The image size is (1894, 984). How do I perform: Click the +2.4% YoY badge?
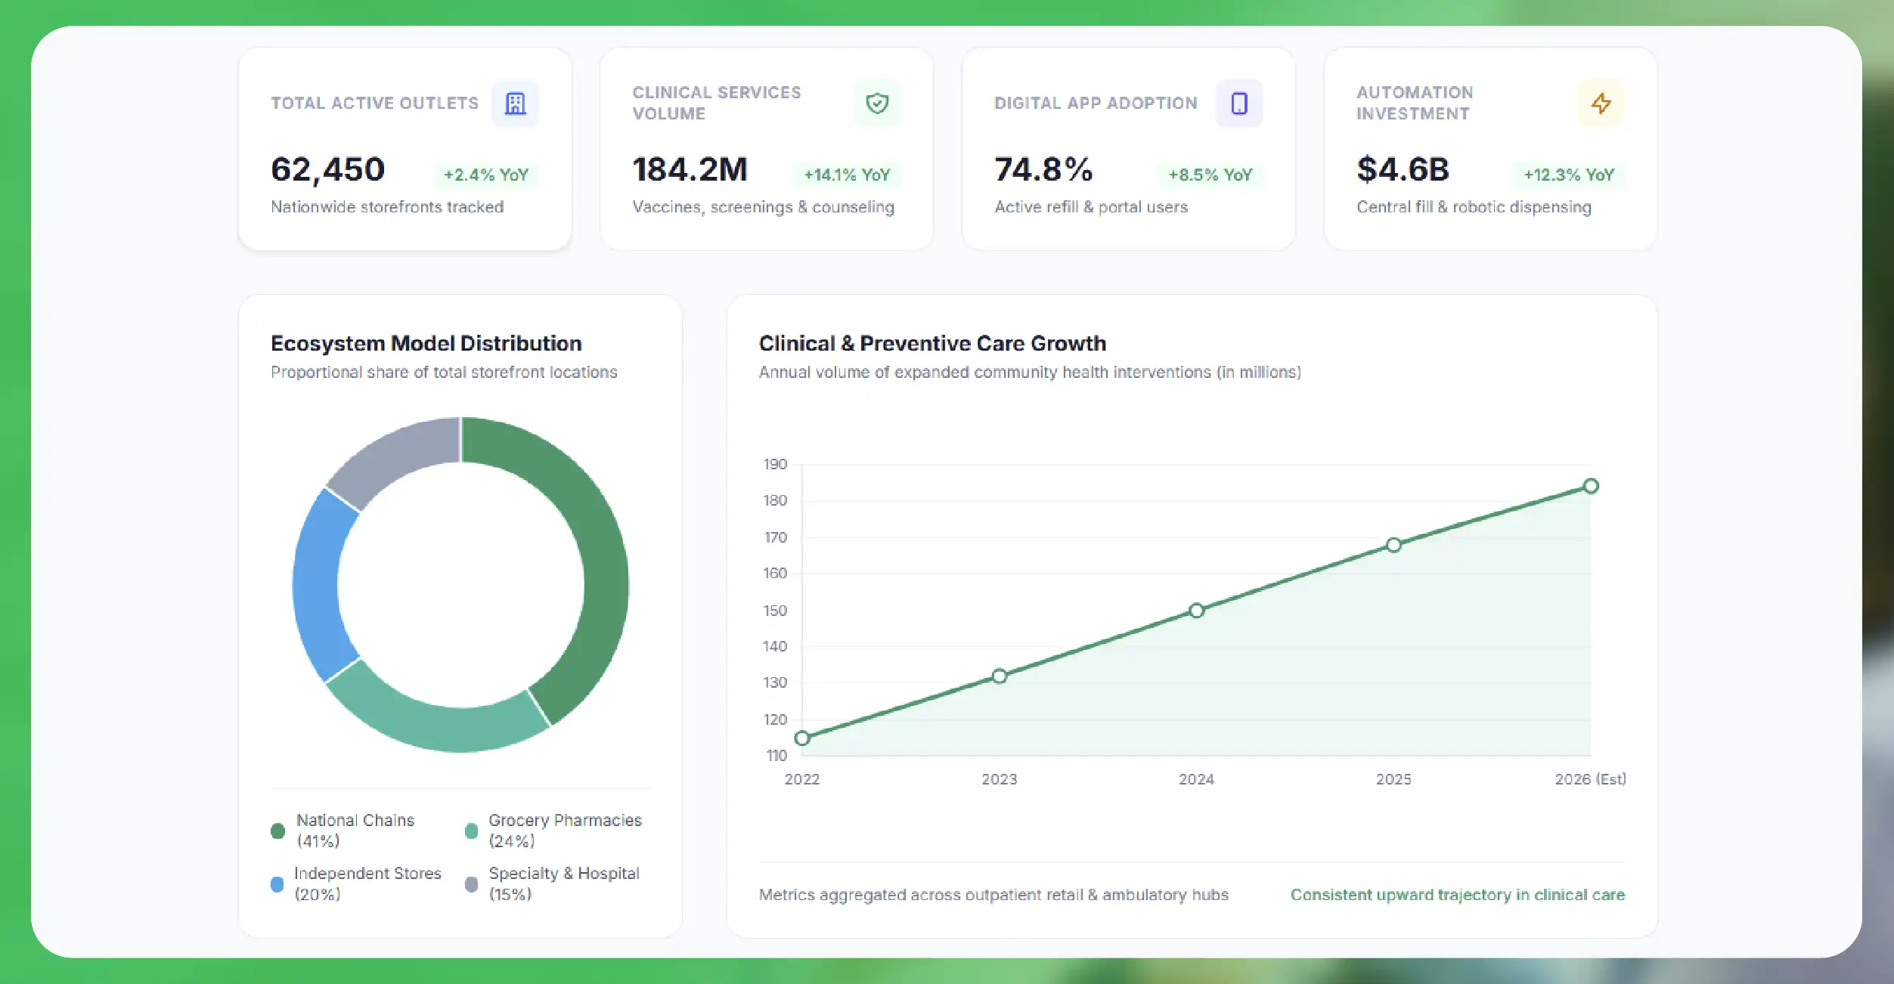485,175
